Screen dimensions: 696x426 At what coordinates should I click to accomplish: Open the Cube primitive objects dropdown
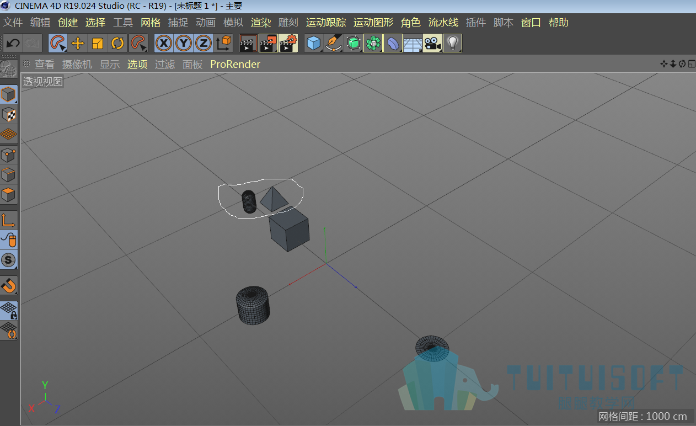314,43
